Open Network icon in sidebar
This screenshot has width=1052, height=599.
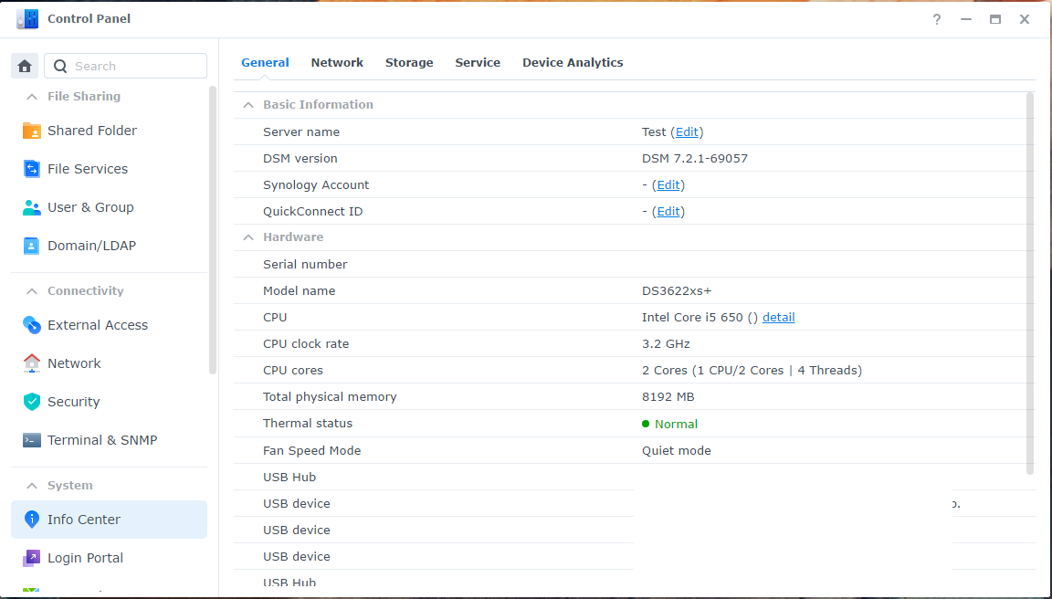pos(32,363)
